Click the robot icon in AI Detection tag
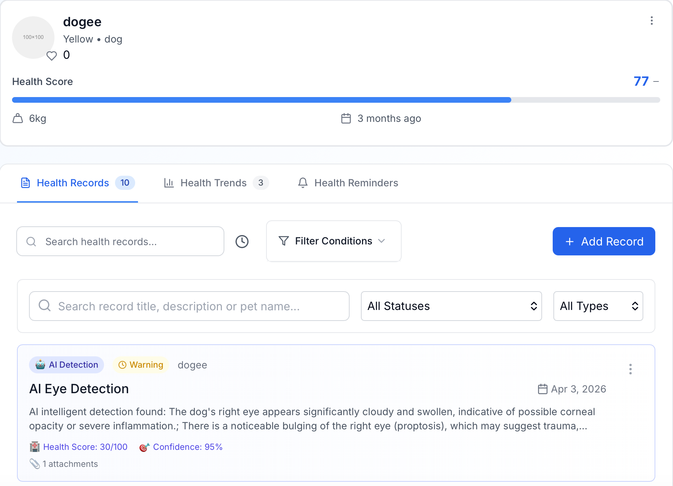Viewport: 673px width, 486px height. click(x=40, y=365)
